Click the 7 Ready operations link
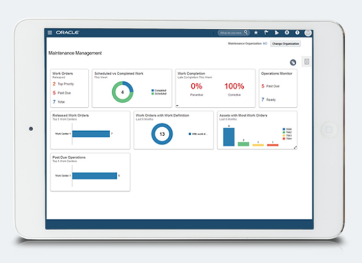 [x=269, y=100]
